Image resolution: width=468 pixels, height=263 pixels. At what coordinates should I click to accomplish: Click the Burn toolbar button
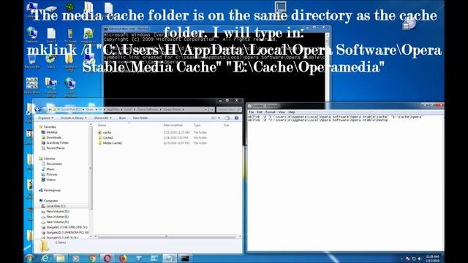pos(122,118)
